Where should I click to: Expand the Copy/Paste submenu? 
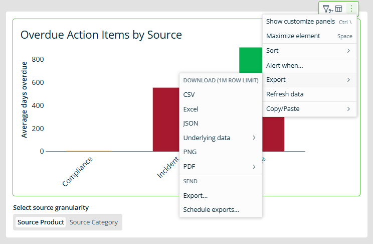pos(309,108)
